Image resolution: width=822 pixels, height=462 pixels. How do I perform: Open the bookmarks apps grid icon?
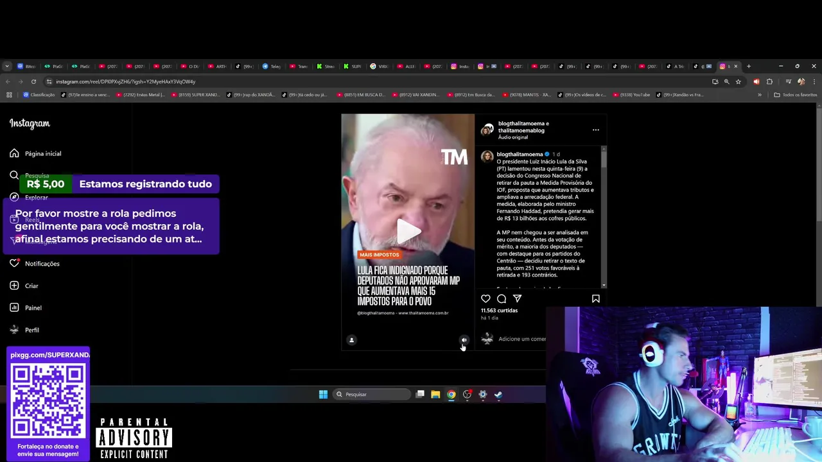coord(9,95)
